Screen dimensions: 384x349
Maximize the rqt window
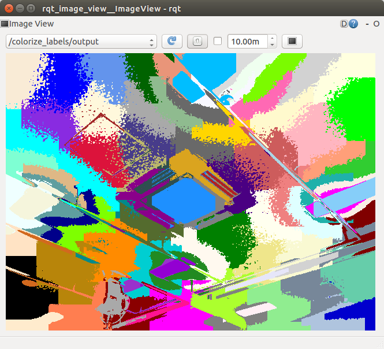(x=31, y=9)
